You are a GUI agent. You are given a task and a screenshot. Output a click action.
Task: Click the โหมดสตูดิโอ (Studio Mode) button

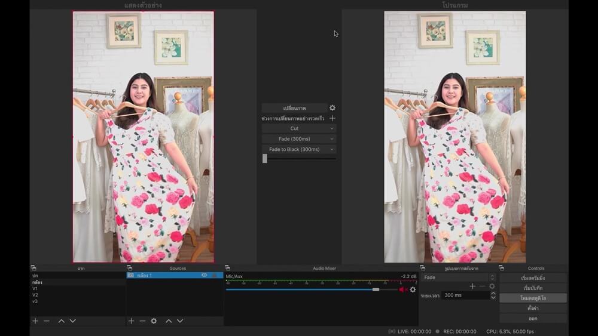532,298
